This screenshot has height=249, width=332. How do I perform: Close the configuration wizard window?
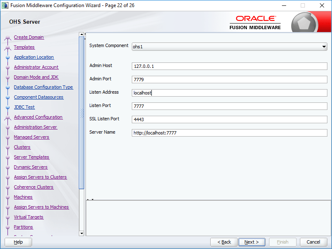point(322,5)
